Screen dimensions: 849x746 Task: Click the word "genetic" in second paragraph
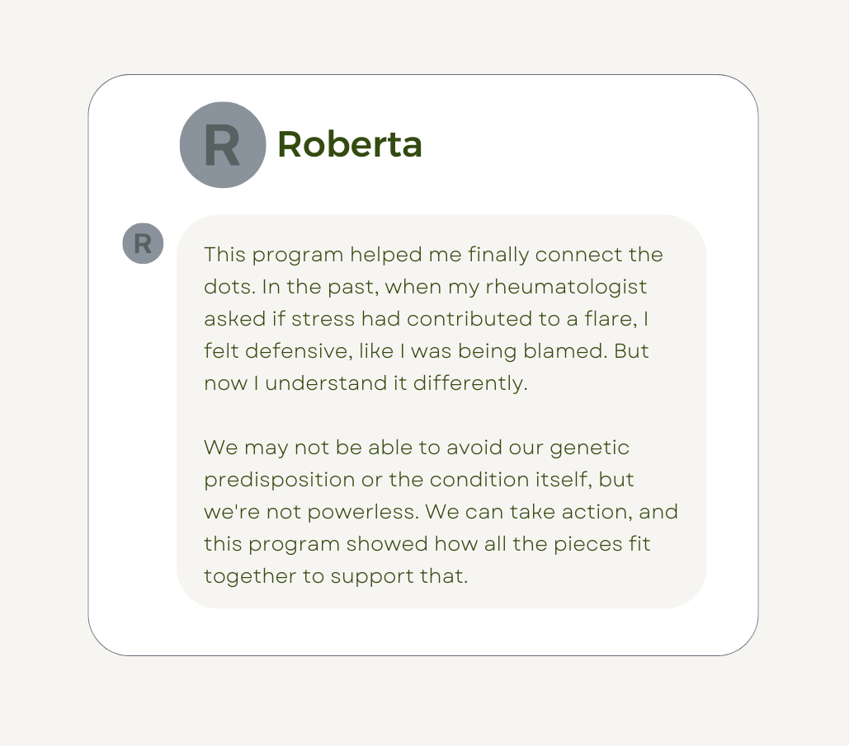coord(589,448)
